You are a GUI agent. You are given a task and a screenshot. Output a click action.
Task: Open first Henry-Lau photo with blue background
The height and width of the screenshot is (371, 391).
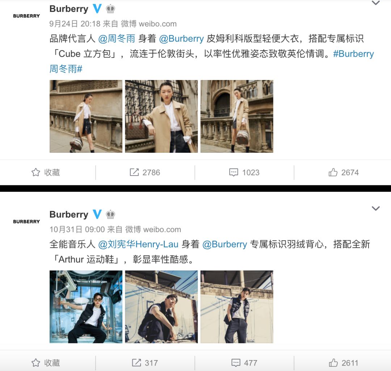pos(86,307)
